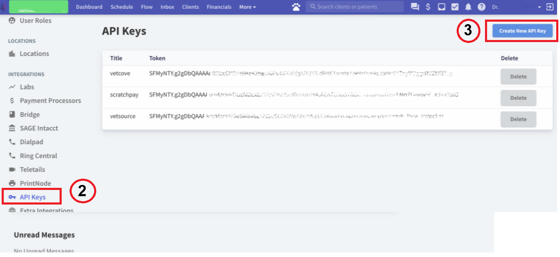Viewport: 560px width, 257px height.
Task: Click the SAGE Intacct bank icon
Action: (12, 128)
